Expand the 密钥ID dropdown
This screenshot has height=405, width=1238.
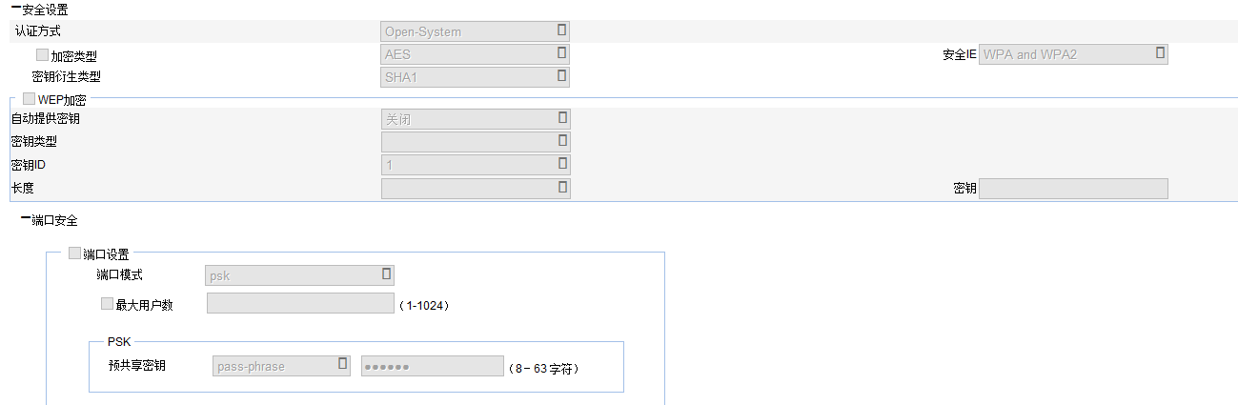pos(475,165)
